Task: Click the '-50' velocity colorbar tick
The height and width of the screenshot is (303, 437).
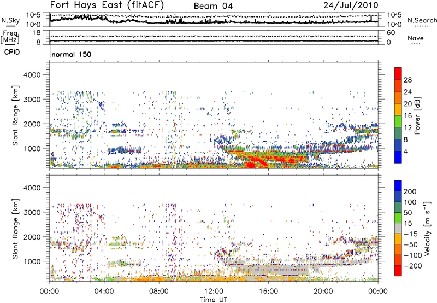Action: 411,244
